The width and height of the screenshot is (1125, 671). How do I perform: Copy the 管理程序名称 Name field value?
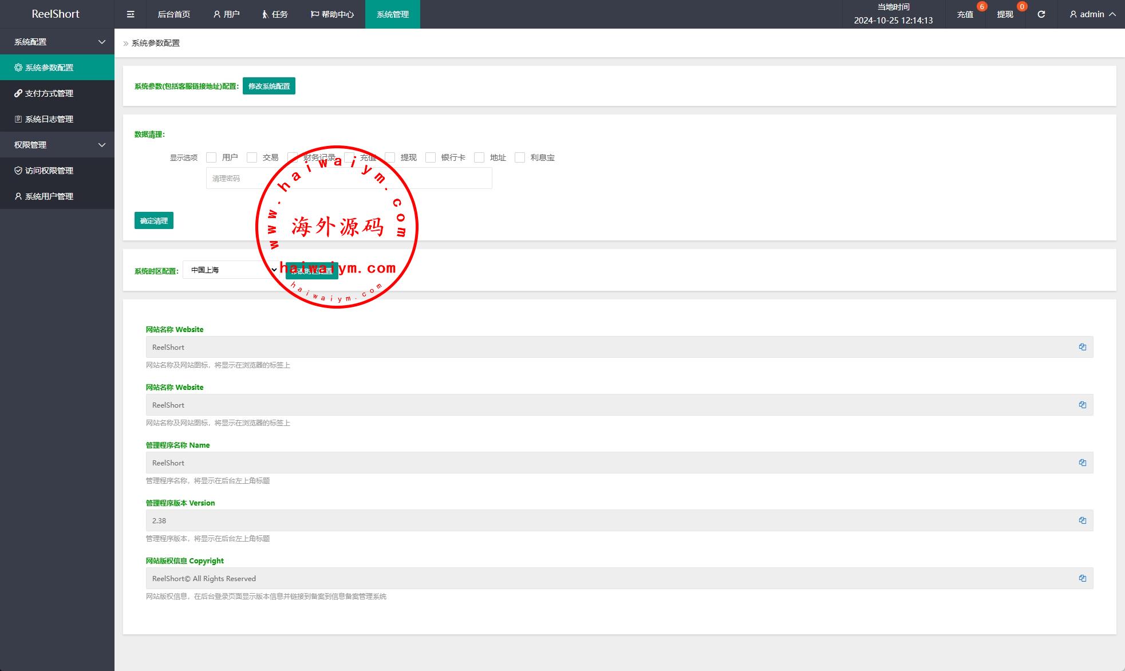[1082, 463]
